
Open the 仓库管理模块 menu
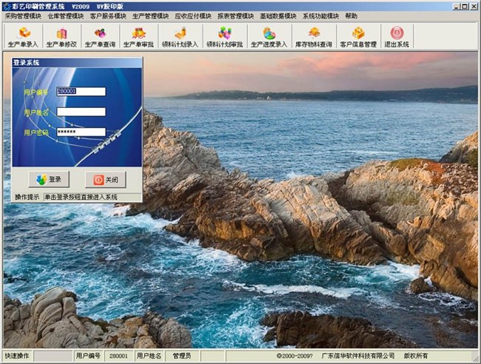tap(66, 16)
